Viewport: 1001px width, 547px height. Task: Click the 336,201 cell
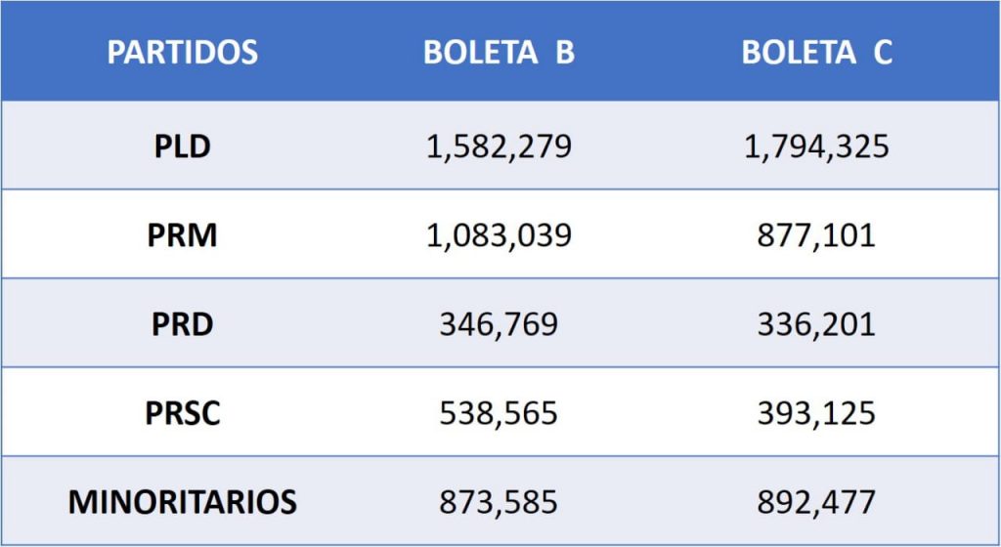pos(816,324)
